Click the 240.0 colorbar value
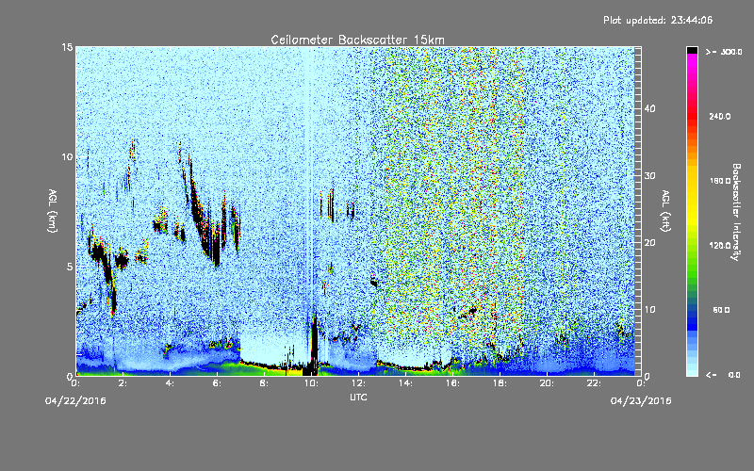This screenshot has height=471, width=754. [x=720, y=117]
